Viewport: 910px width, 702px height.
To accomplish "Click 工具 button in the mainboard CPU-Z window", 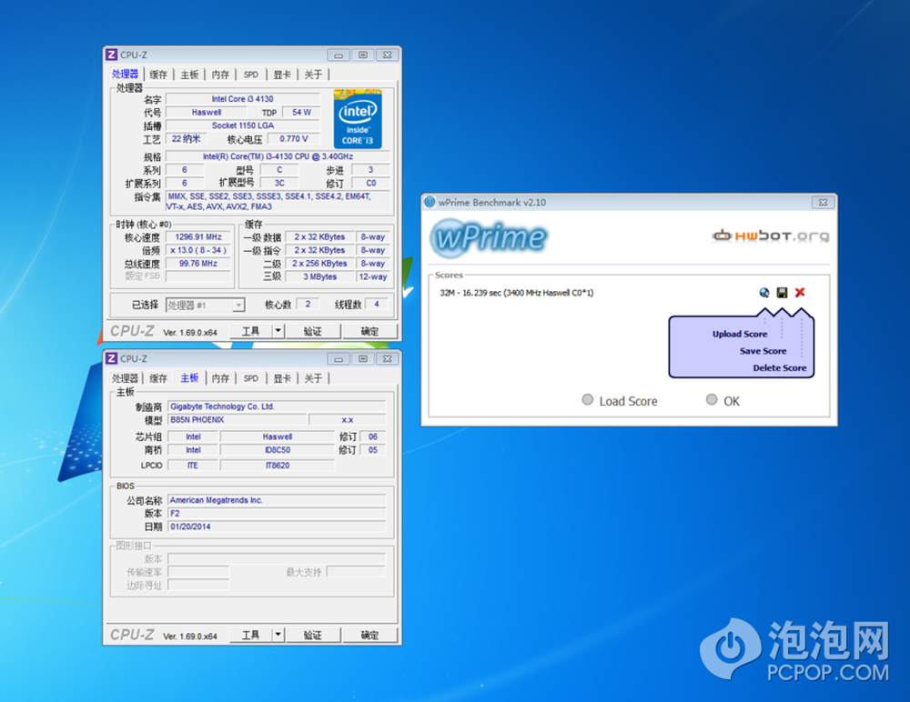I will pos(251,635).
